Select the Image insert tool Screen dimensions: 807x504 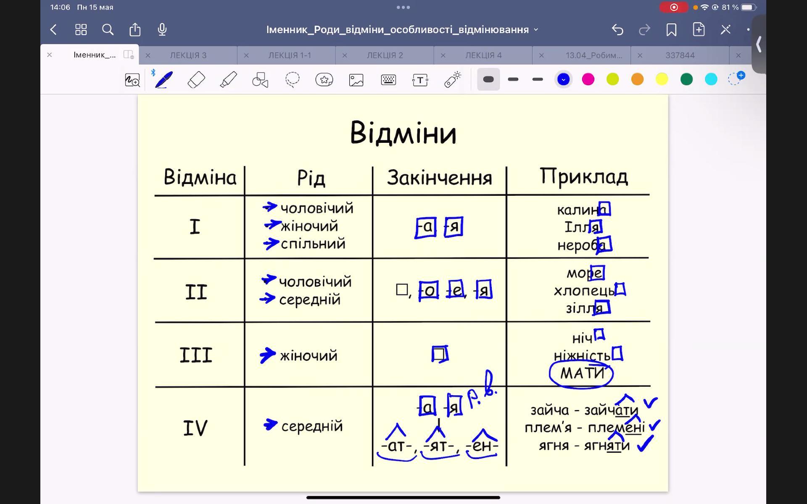[x=356, y=79]
